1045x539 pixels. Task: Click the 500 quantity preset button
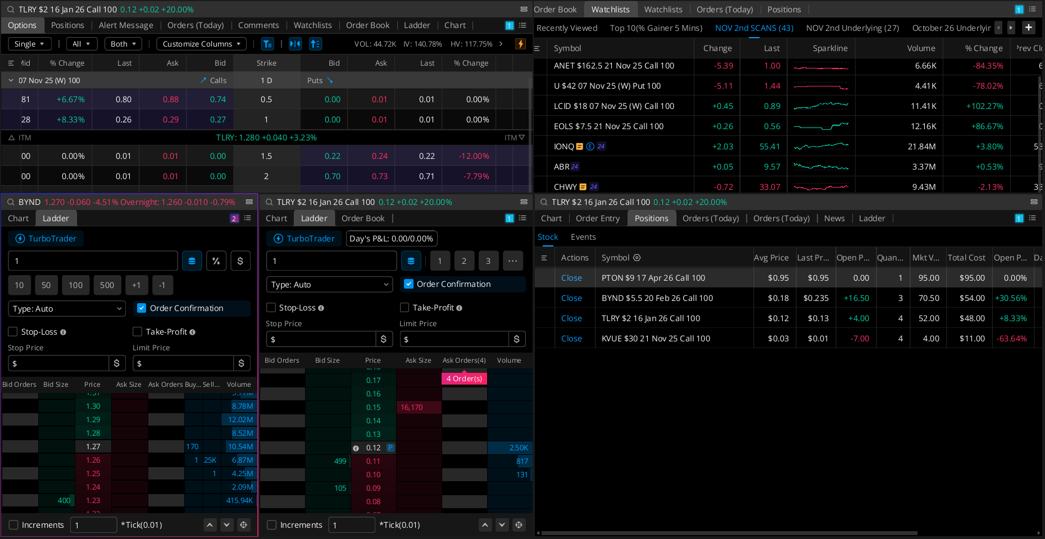tap(107, 285)
